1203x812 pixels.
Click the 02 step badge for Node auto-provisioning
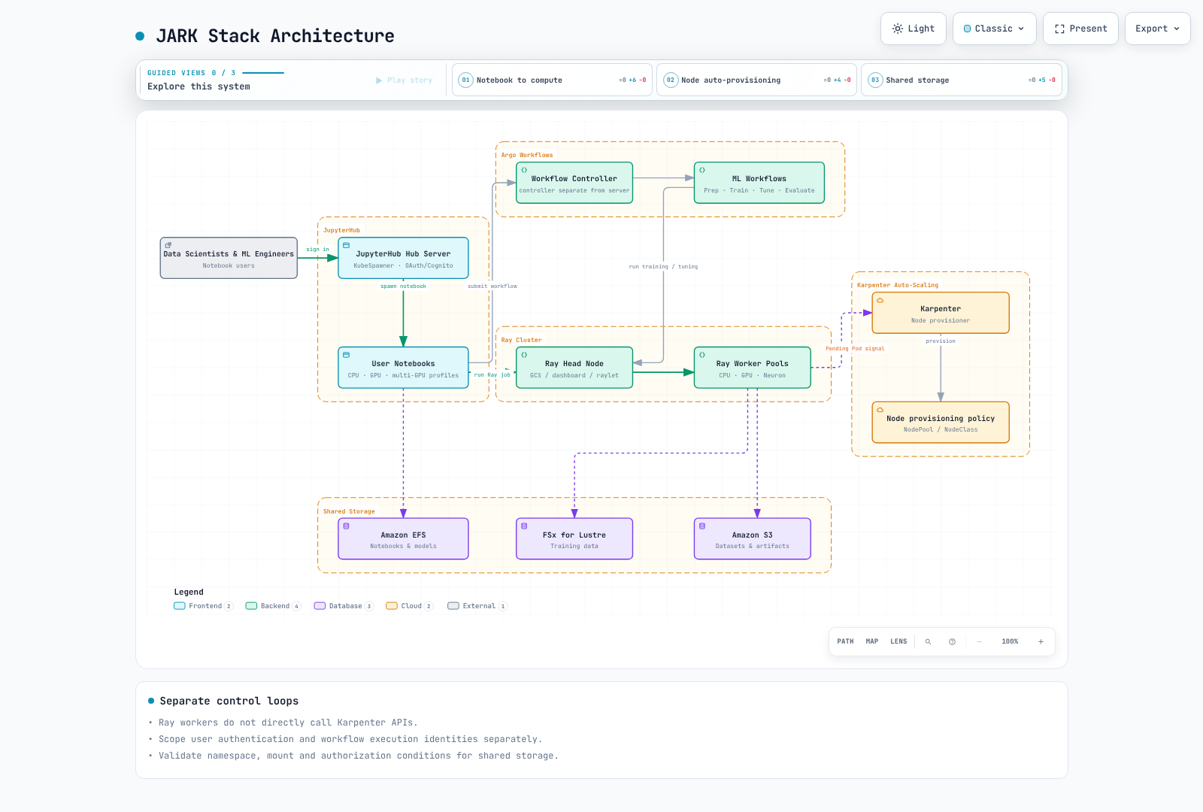[670, 80]
